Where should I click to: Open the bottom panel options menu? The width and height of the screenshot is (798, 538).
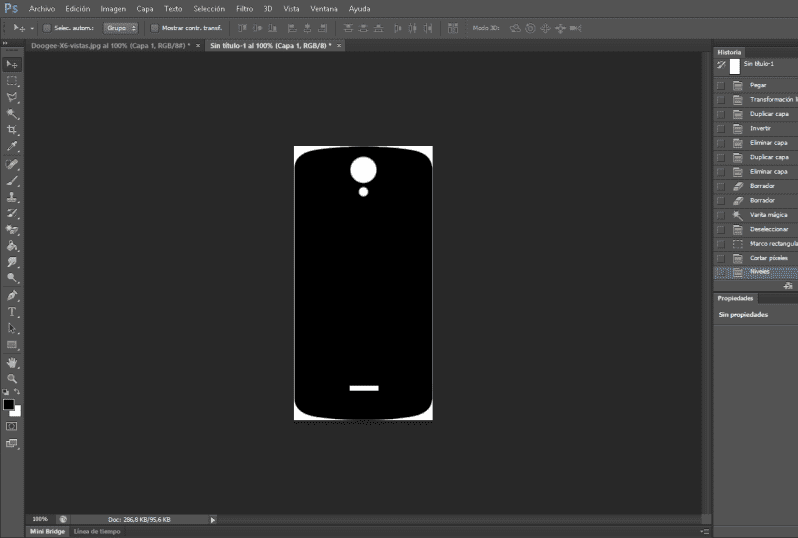point(704,531)
